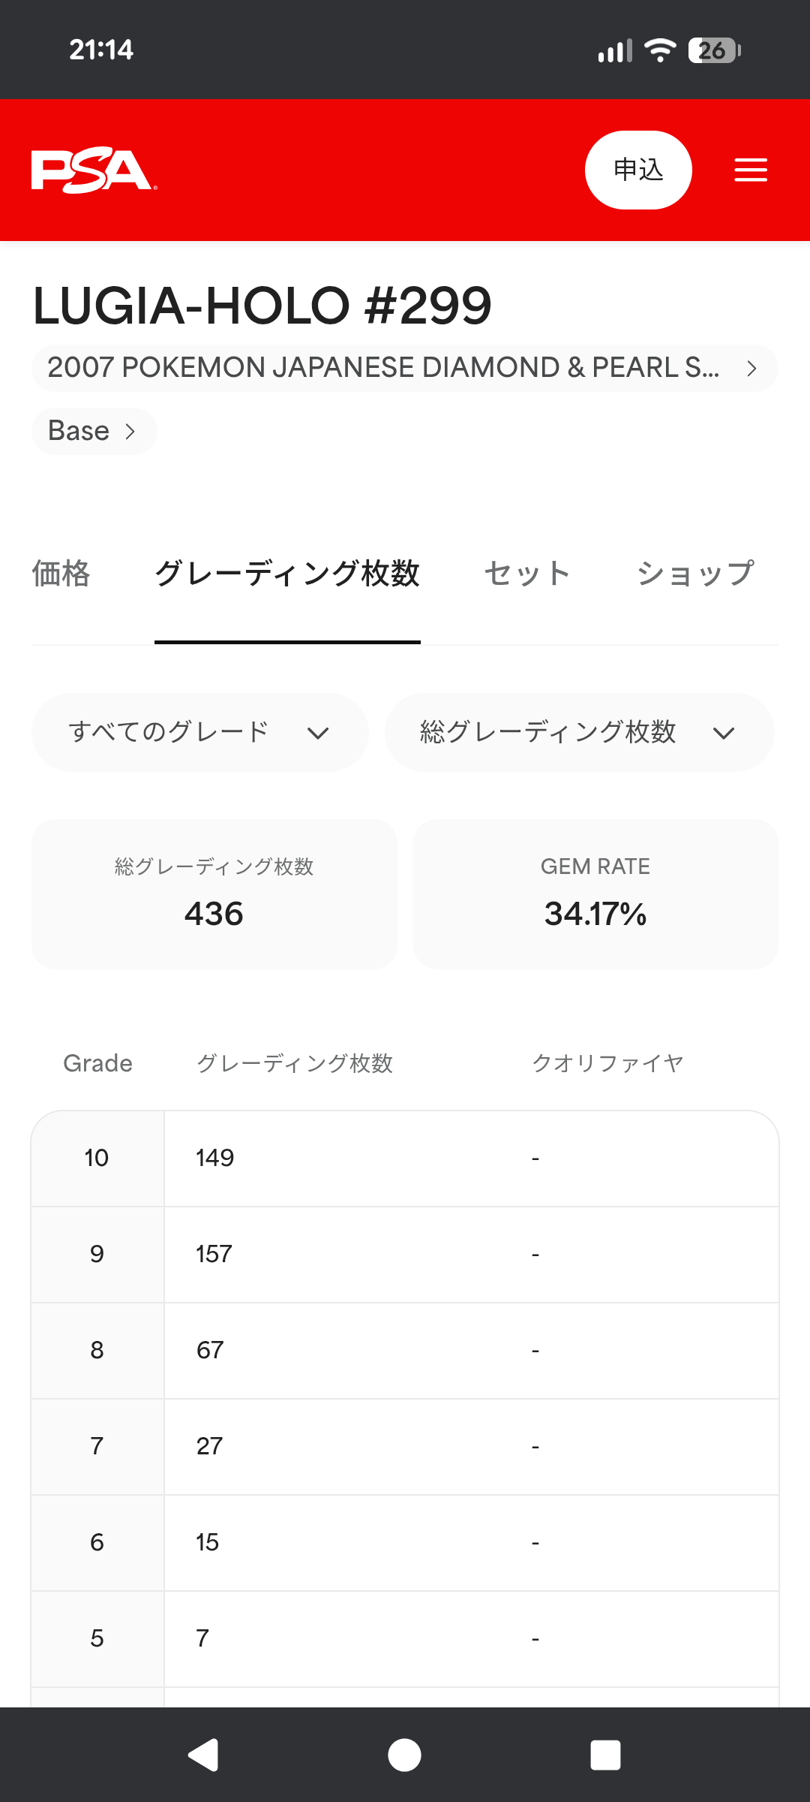Switch to the ショップ tab

pyautogui.click(x=695, y=574)
